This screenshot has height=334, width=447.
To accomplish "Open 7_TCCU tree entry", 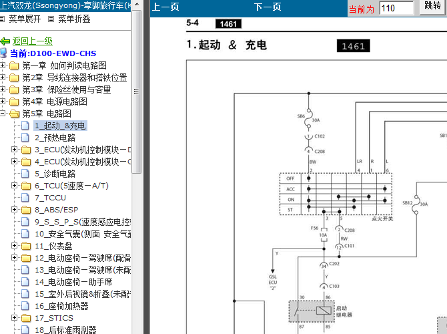I will (50, 198).
